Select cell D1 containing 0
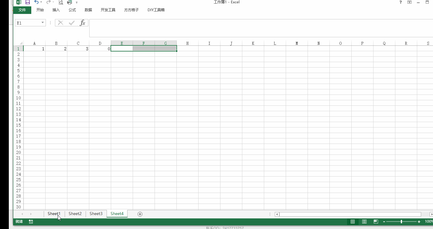 pos(100,48)
